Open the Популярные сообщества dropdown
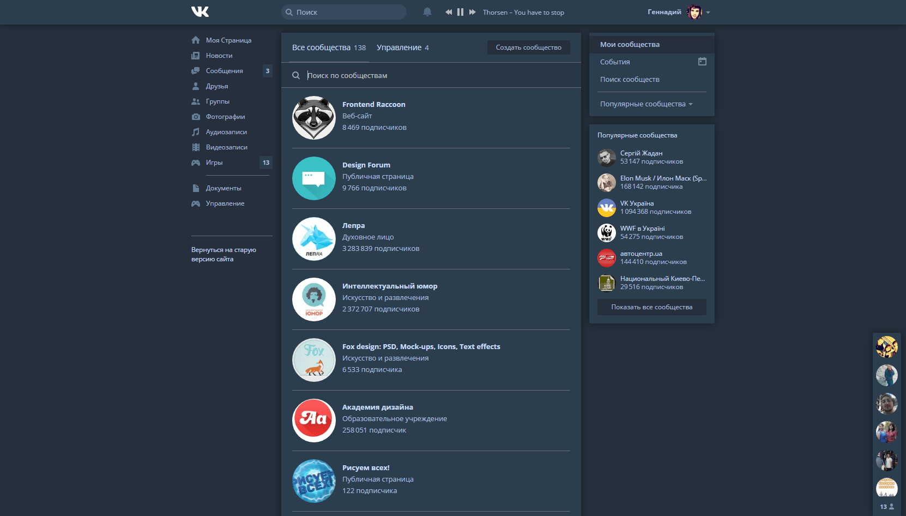Screen dimensions: 906x516 click(645, 104)
